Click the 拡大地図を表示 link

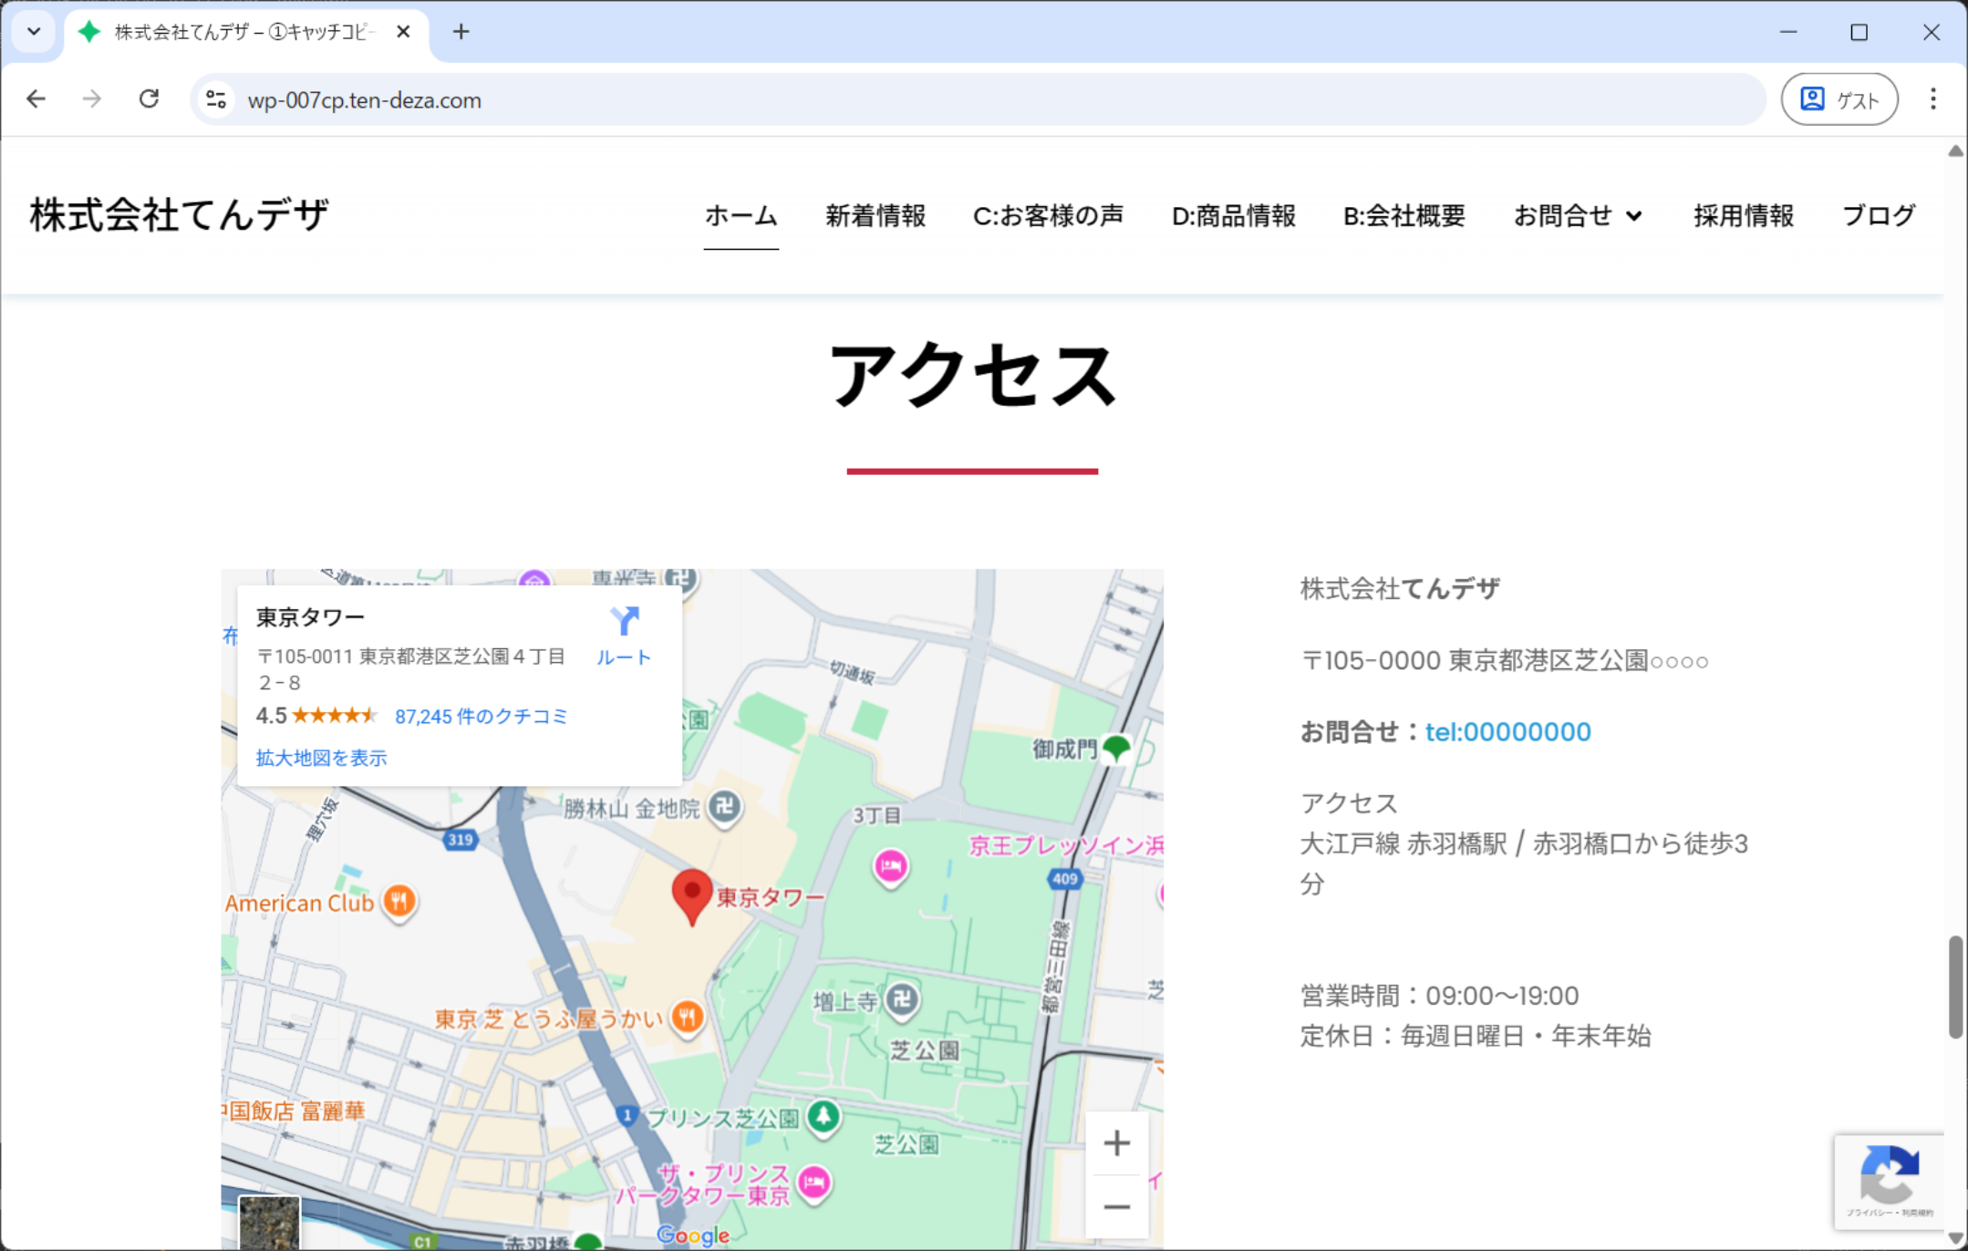point(321,758)
